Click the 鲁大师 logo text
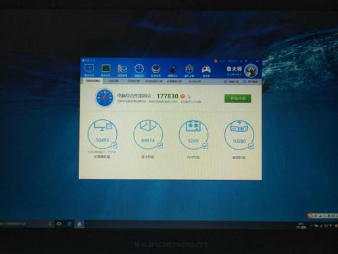This screenshot has width=338, height=254. (234, 69)
